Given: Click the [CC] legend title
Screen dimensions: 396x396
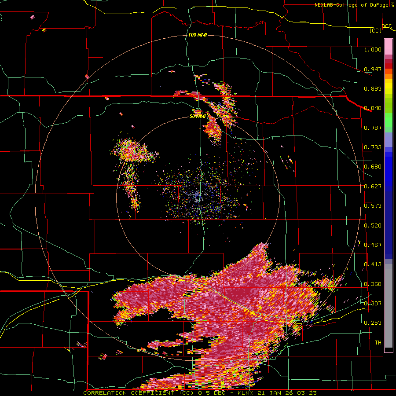Looking at the screenshot, I should (376, 31).
